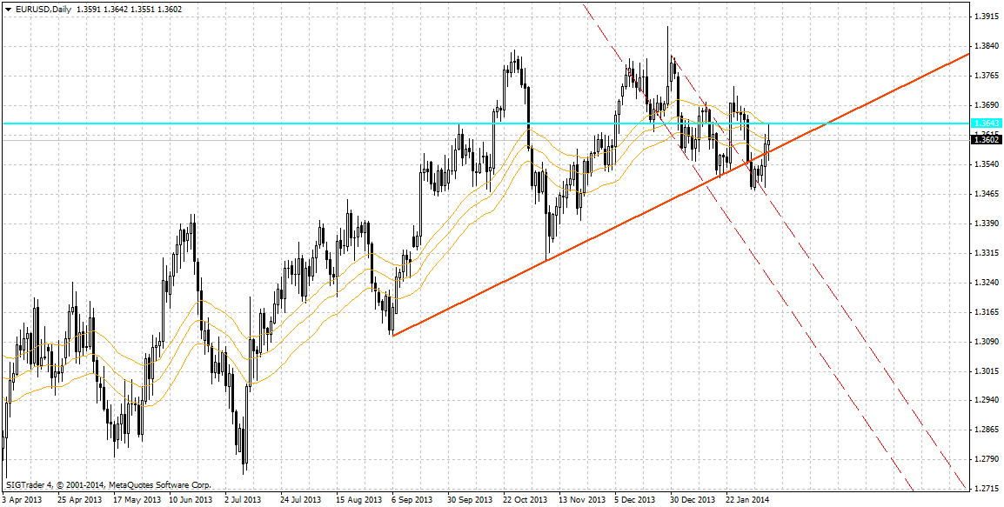
Task: Click the 30 Sep 2013 date label
Action: pos(470,499)
